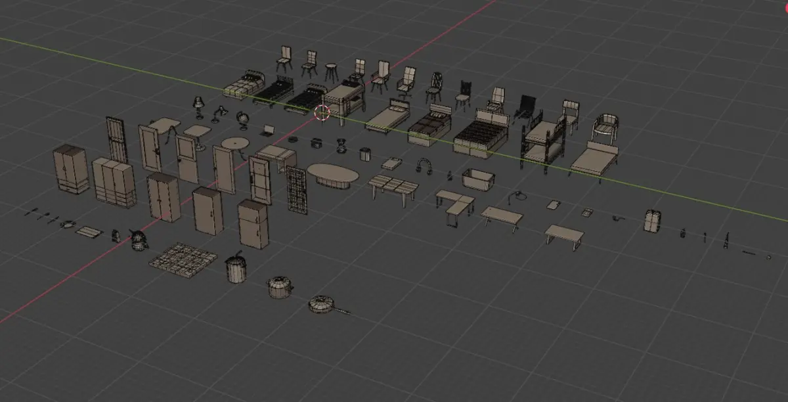This screenshot has width=788, height=402.
Task: Select the bathtub model
Action: point(477,179)
